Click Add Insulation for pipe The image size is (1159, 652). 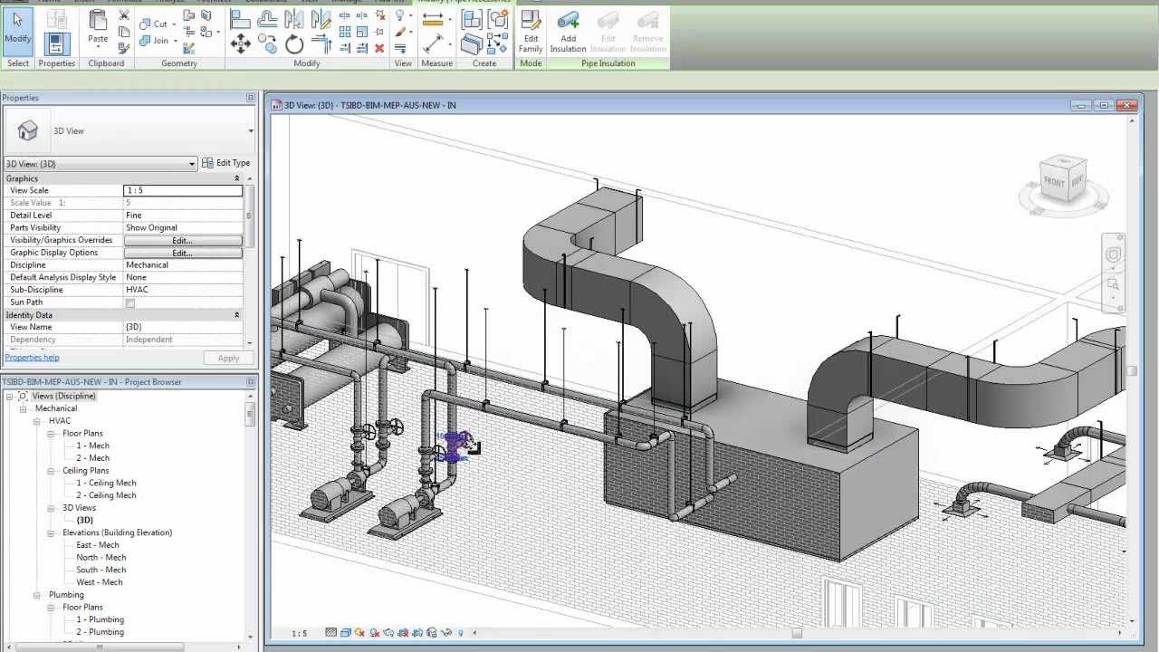click(569, 31)
